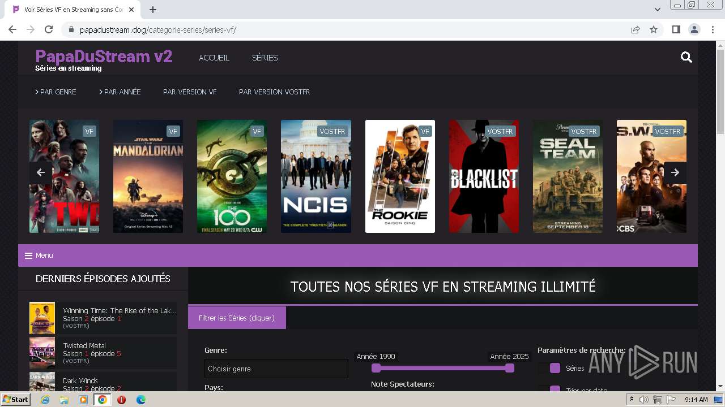Click Twisted Metal episode thumbnail
This screenshot has width=725, height=407.
[x=42, y=353]
